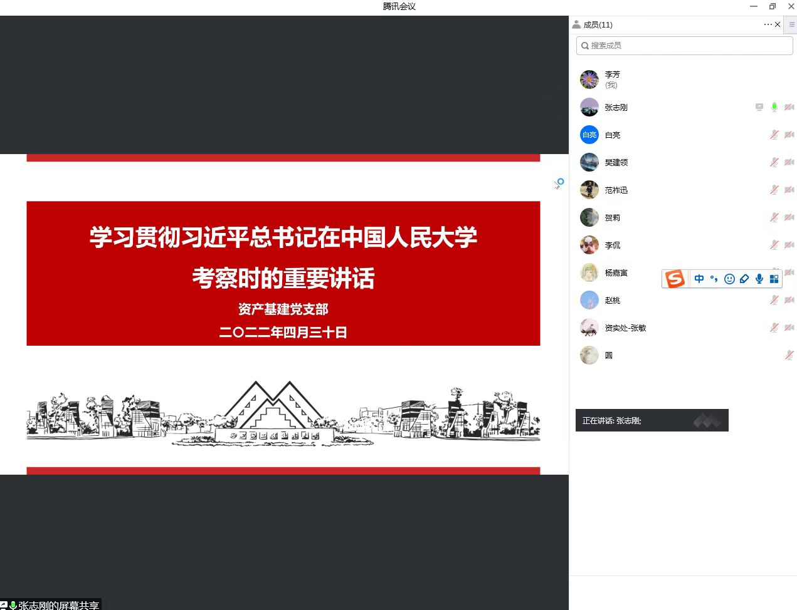Screen dimensions: 797x610
Task: Click 张志刚's screen sharing indicator icon
Action: point(759,107)
